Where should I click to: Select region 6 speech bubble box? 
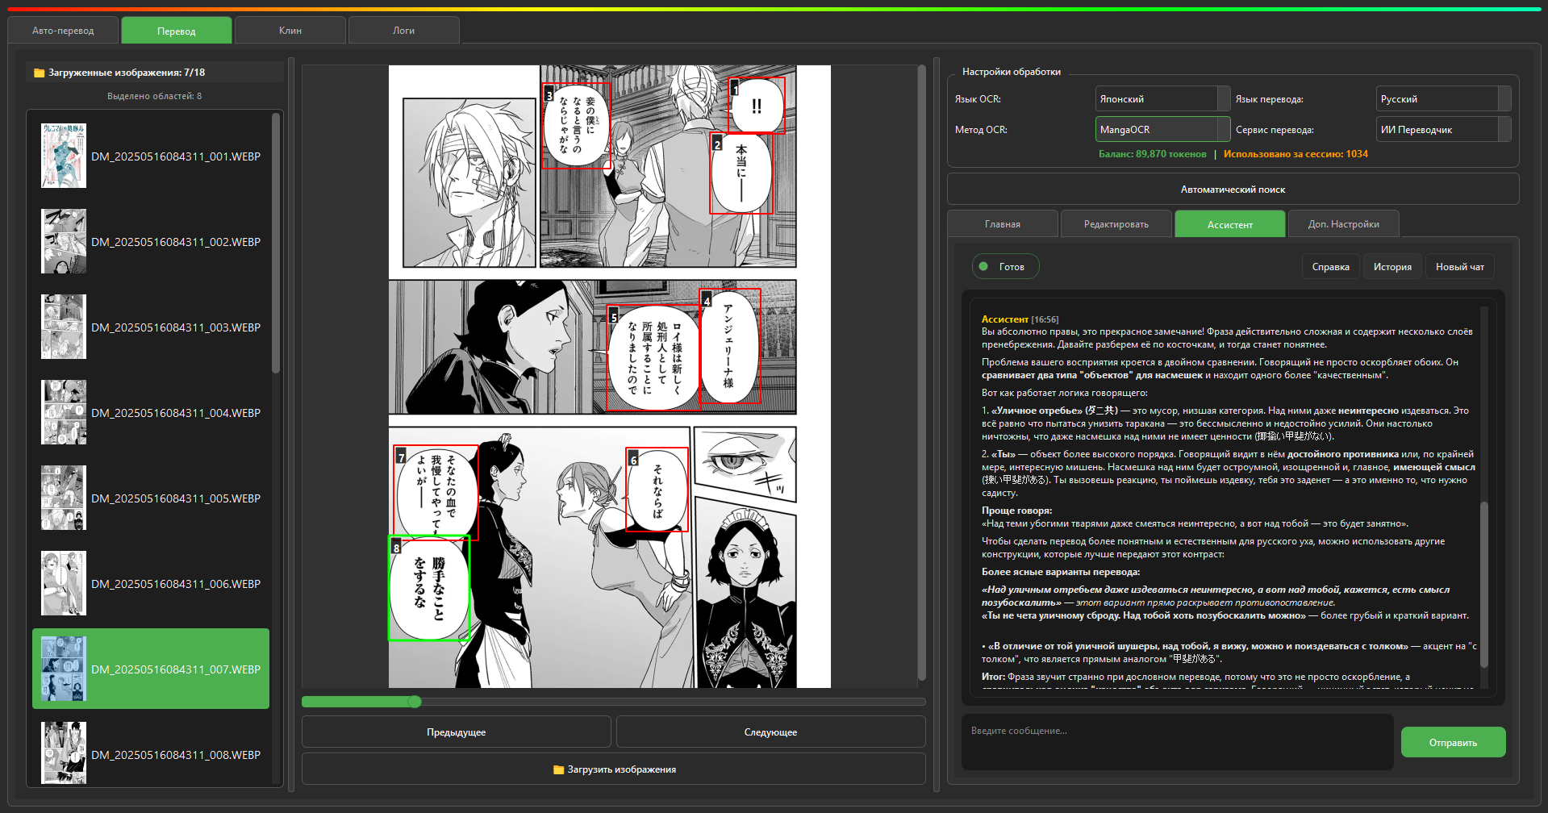tap(657, 490)
